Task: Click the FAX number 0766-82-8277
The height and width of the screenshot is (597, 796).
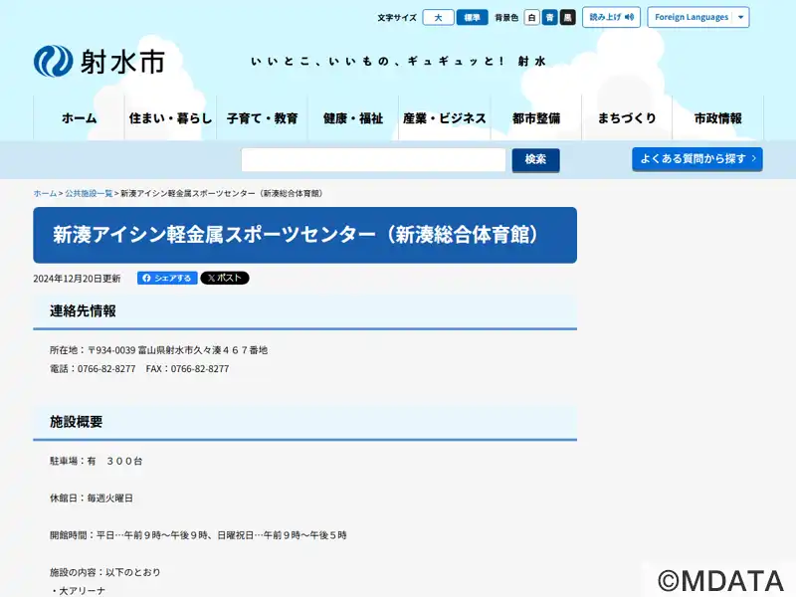Action: [200, 368]
